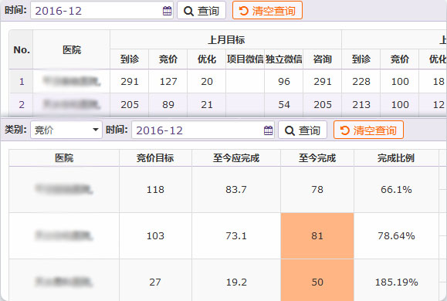Focus the lower 时间 input showing 2016-12
Viewport: 447px width, 301px height.
click(203, 130)
